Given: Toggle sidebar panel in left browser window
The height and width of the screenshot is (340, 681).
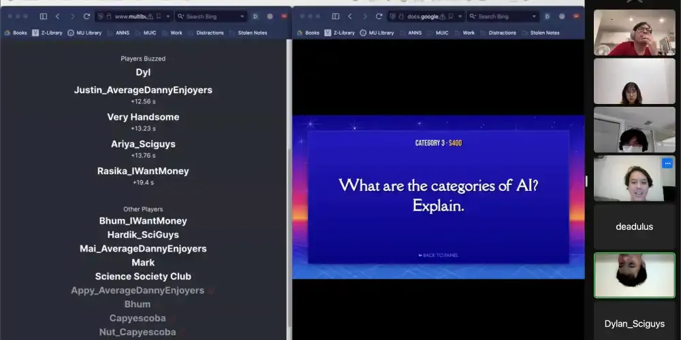Looking at the screenshot, I should click(43, 16).
